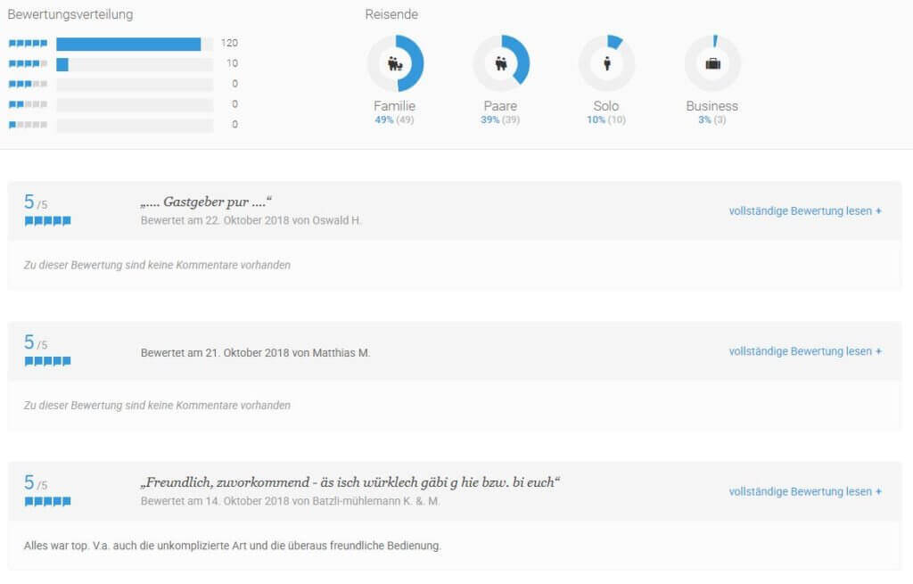
Task: Click one-flag rating icon in distribution
Action: (28, 126)
